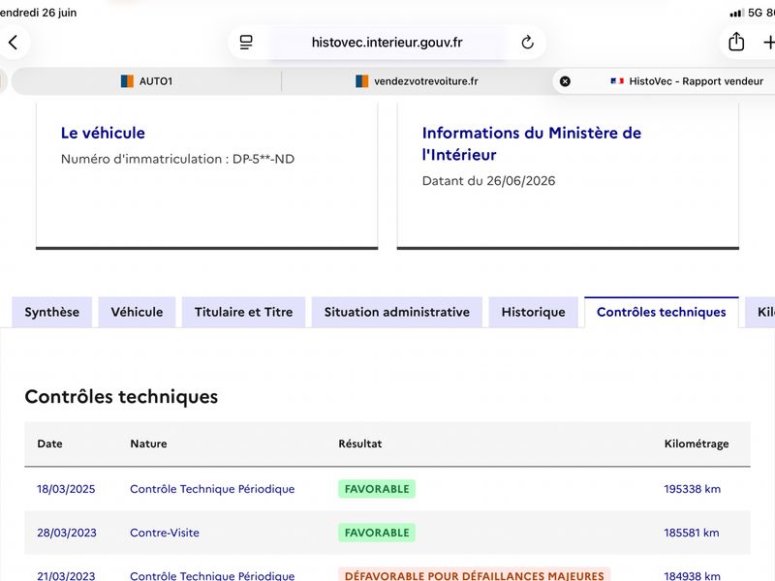This screenshot has height=581, width=775.
Task: Open the Synthèse tab
Action: (x=52, y=312)
